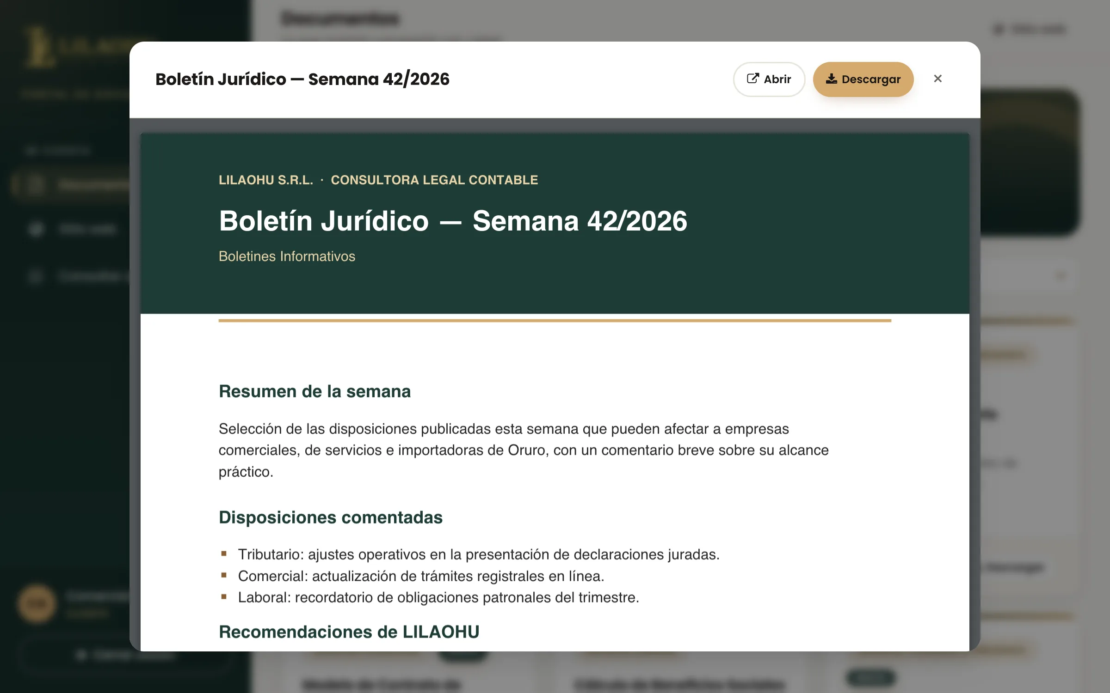The height and width of the screenshot is (693, 1110).
Task: Click the dialog title Boletín Jurídico — Semana 42/2026
Action: 302,79
